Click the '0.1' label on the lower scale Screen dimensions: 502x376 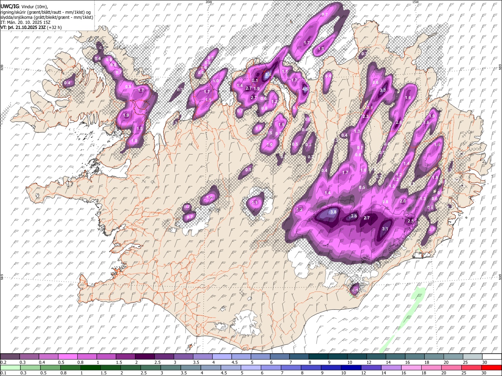point(3,373)
